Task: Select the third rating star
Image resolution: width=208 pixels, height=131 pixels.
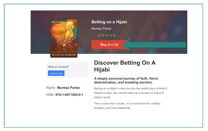Action: pyautogui.click(x=107, y=35)
